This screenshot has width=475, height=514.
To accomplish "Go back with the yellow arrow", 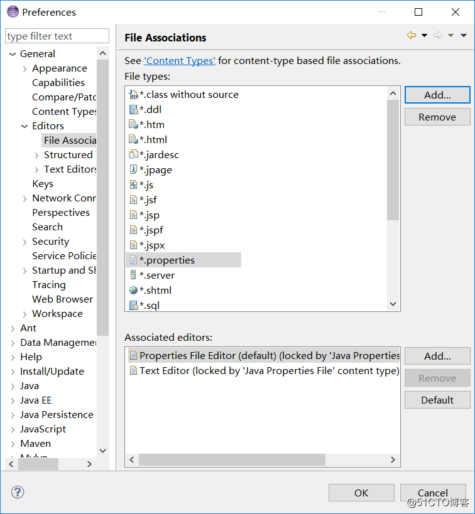I will tap(412, 35).
